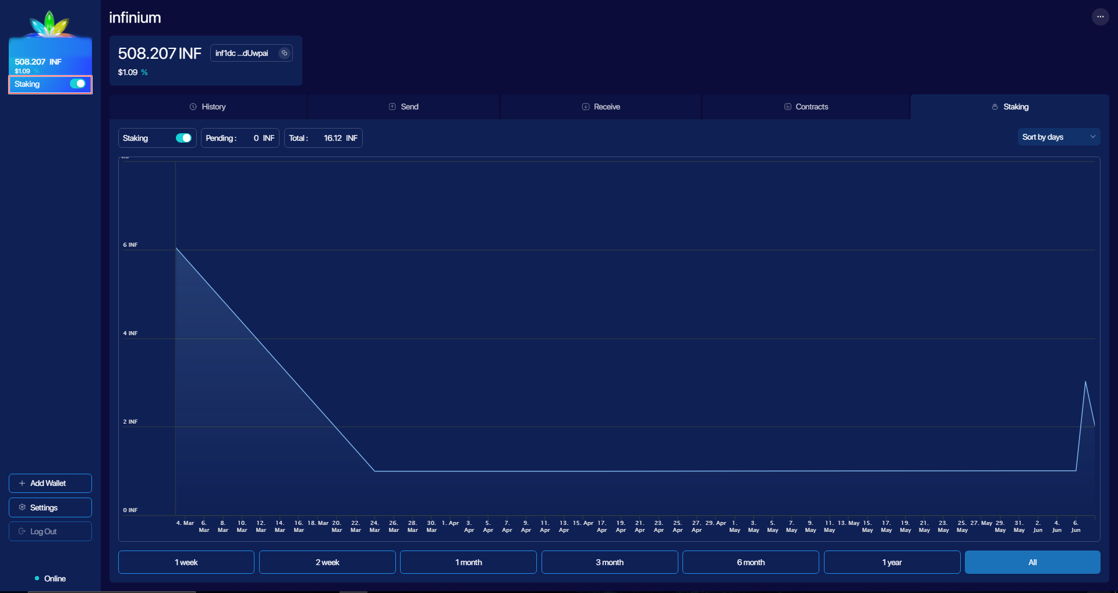This screenshot has height=593, width=1118.
Task: Click the infinium title text
Action: (135, 18)
